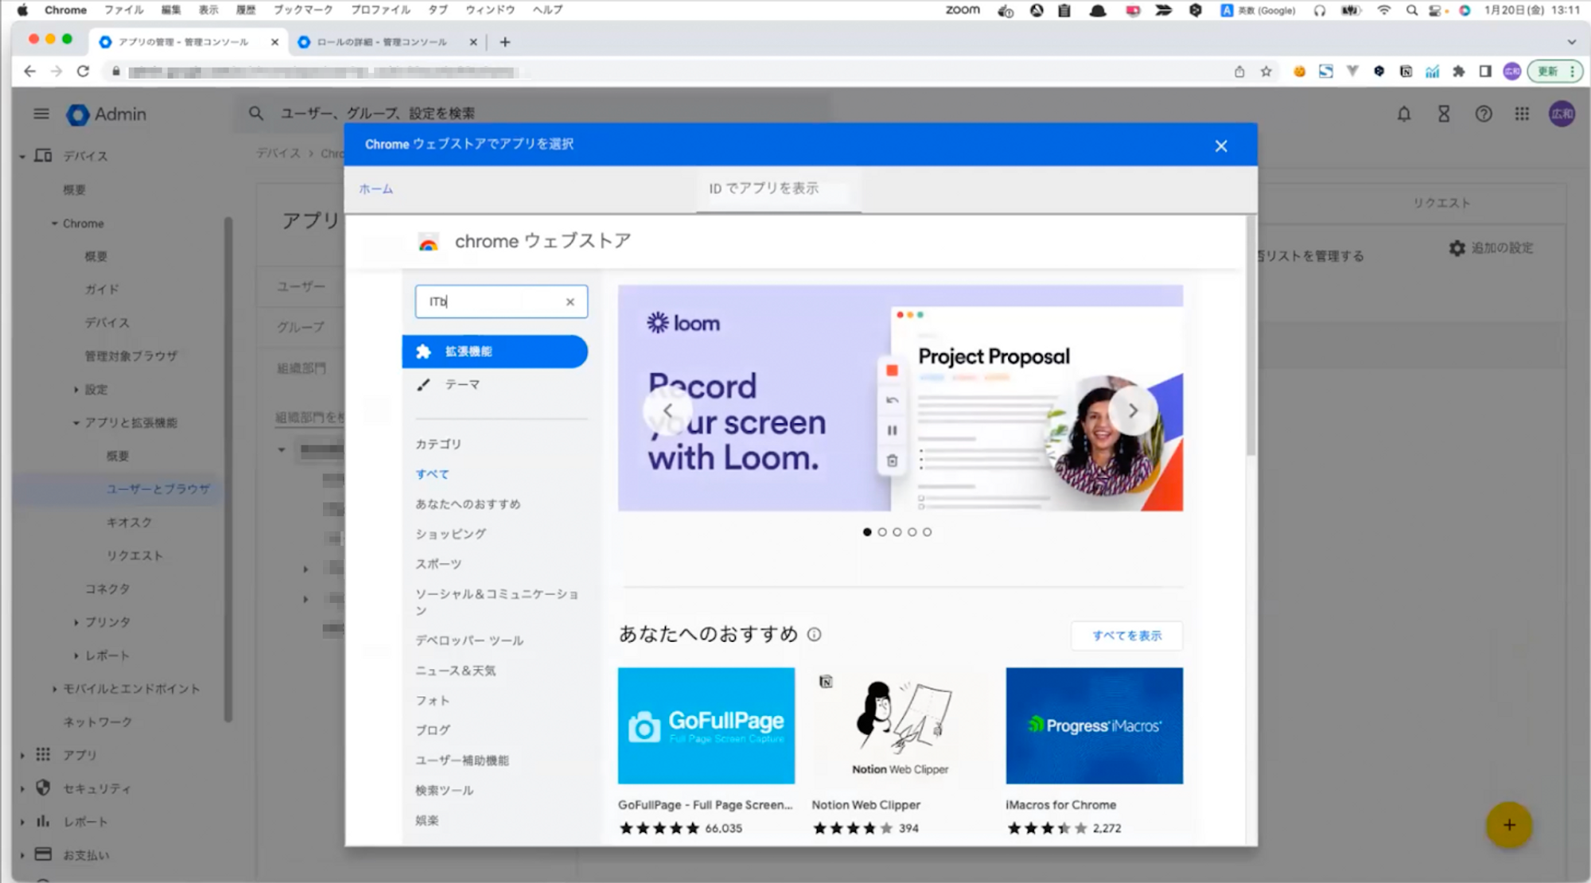Clear the web store search box
This screenshot has height=883, width=1591.
point(570,301)
